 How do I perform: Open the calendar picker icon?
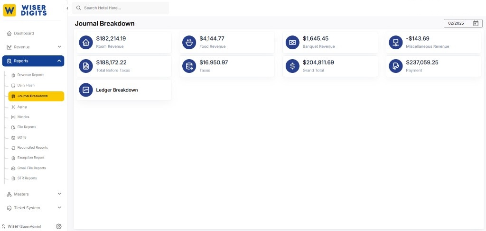click(x=476, y=23)
